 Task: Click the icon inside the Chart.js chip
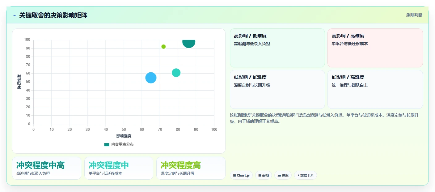(234, 176)
